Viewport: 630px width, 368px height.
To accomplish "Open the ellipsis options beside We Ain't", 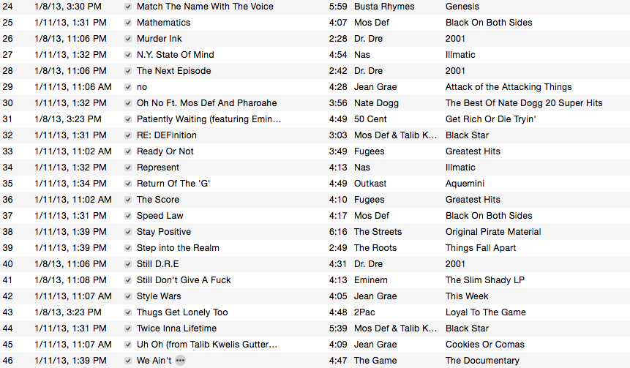I will tap(181, 361).
